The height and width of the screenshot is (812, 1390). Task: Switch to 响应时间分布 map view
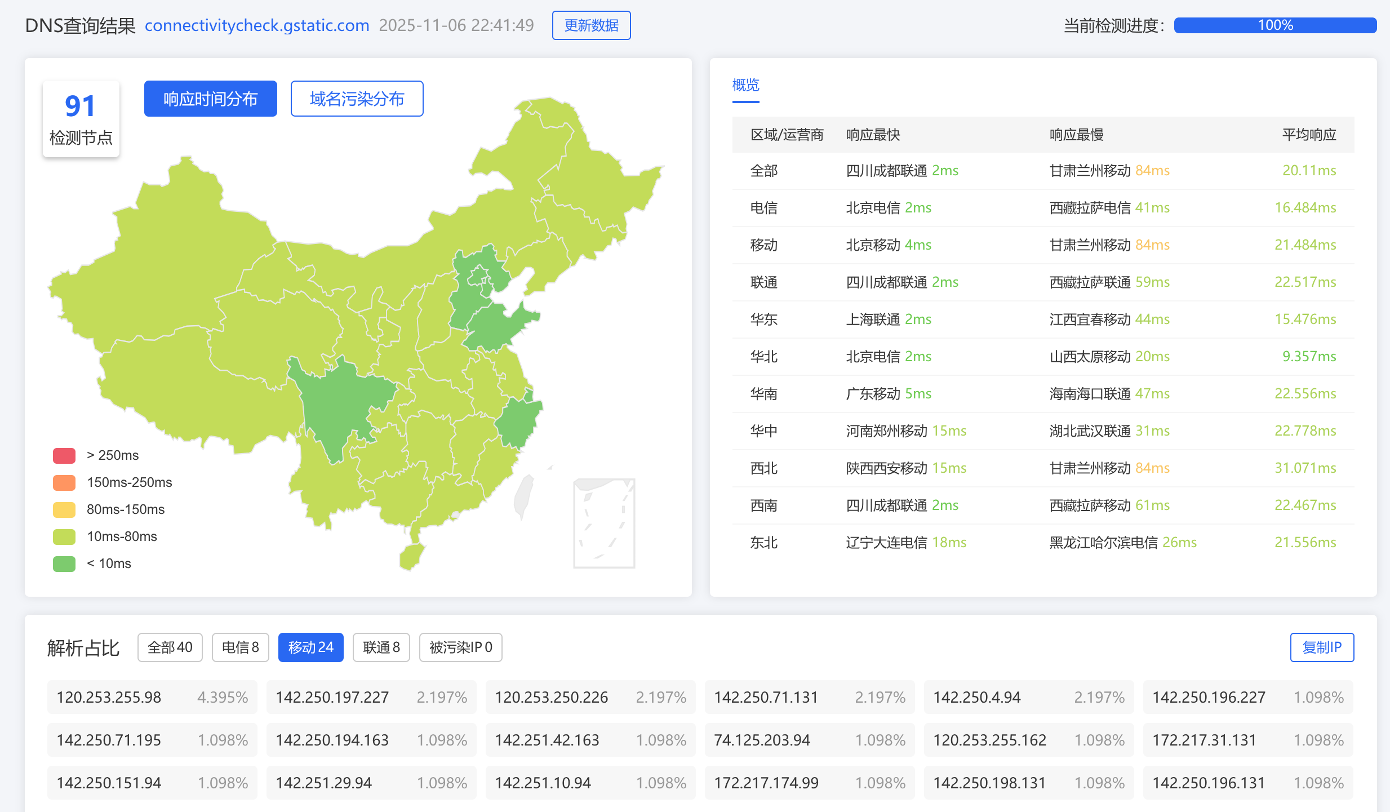tap(210, 99)
